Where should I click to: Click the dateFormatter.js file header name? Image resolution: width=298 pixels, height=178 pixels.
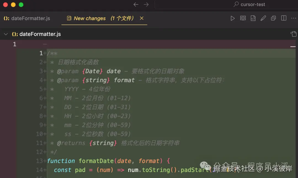point(40,34)
